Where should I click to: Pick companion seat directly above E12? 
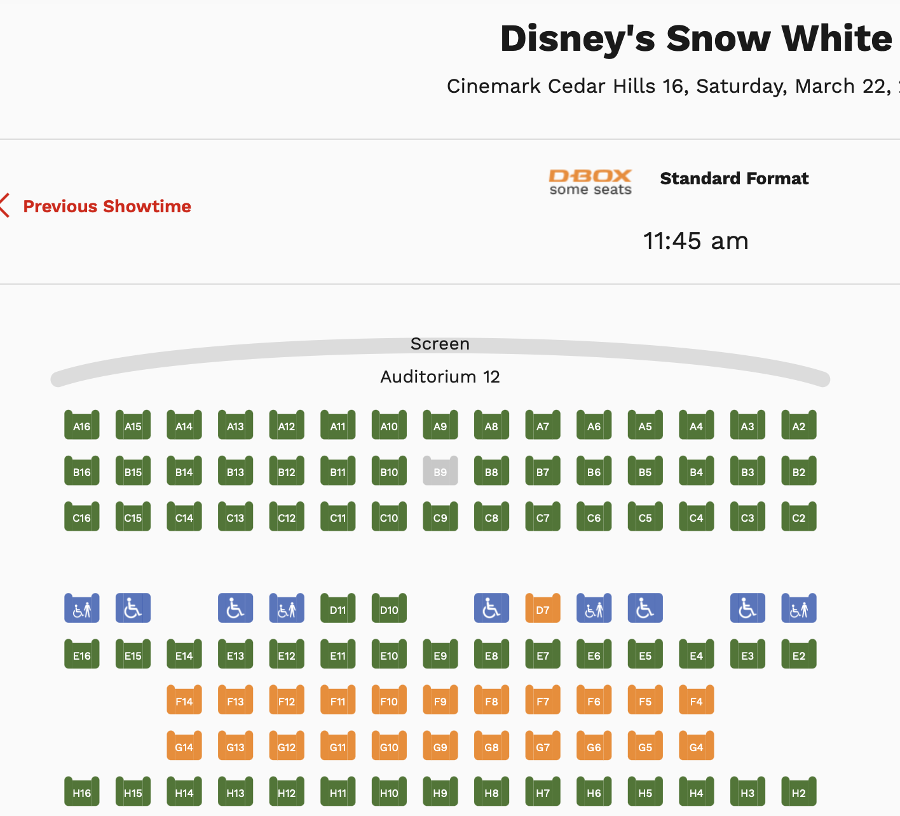pyautogui.click(x=287, y=608)
